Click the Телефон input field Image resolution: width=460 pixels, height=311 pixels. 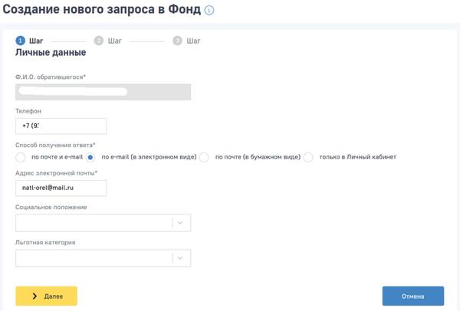click(61, 126)
